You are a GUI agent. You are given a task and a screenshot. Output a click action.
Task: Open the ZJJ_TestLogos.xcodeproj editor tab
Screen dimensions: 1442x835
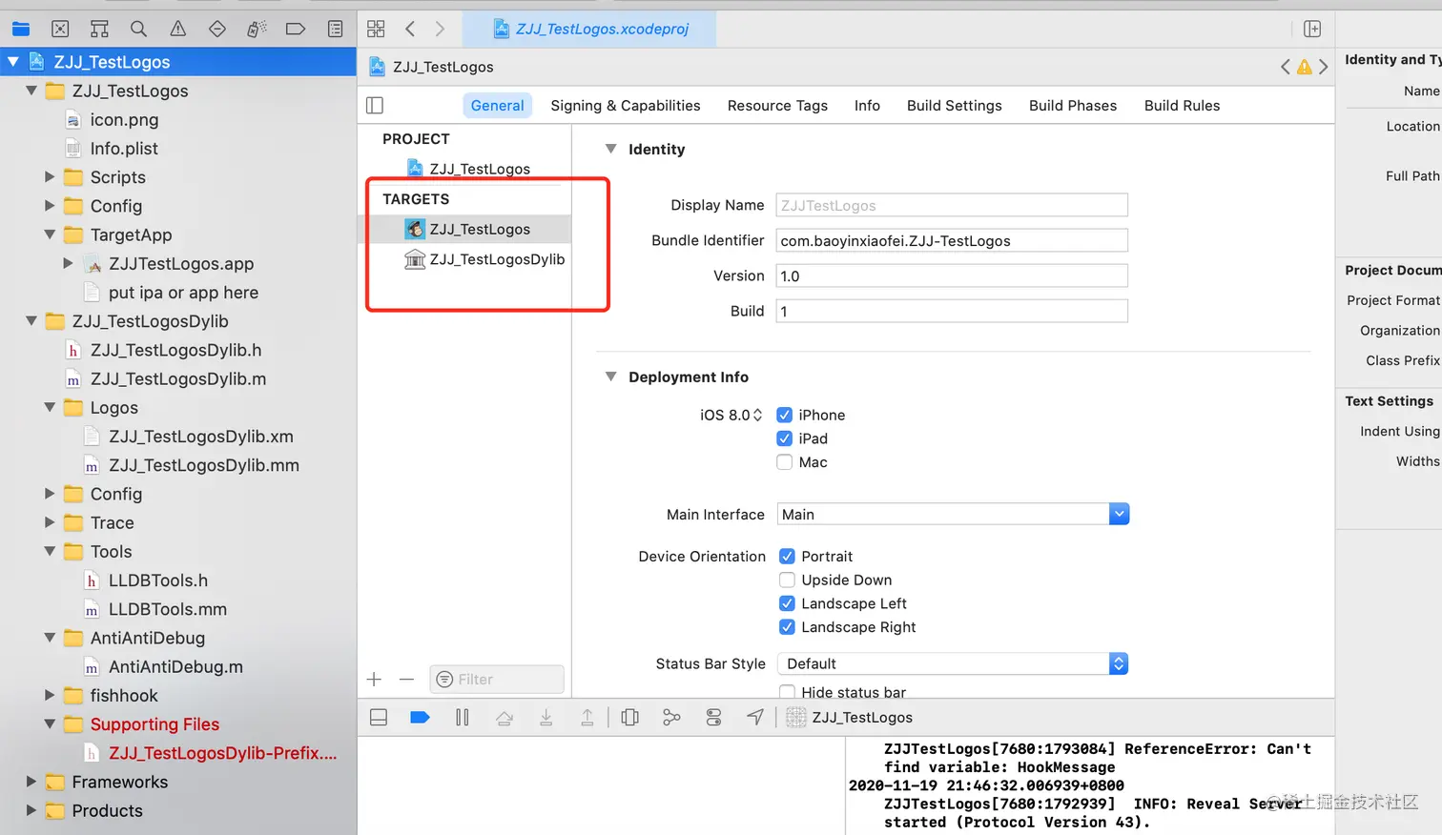tap(590, 29)
